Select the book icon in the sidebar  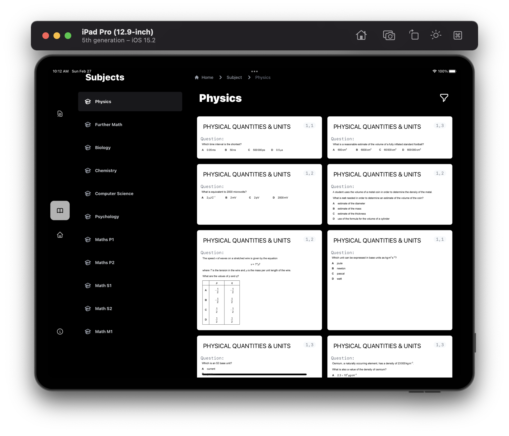pyautogui.click(x=60, y=210)
